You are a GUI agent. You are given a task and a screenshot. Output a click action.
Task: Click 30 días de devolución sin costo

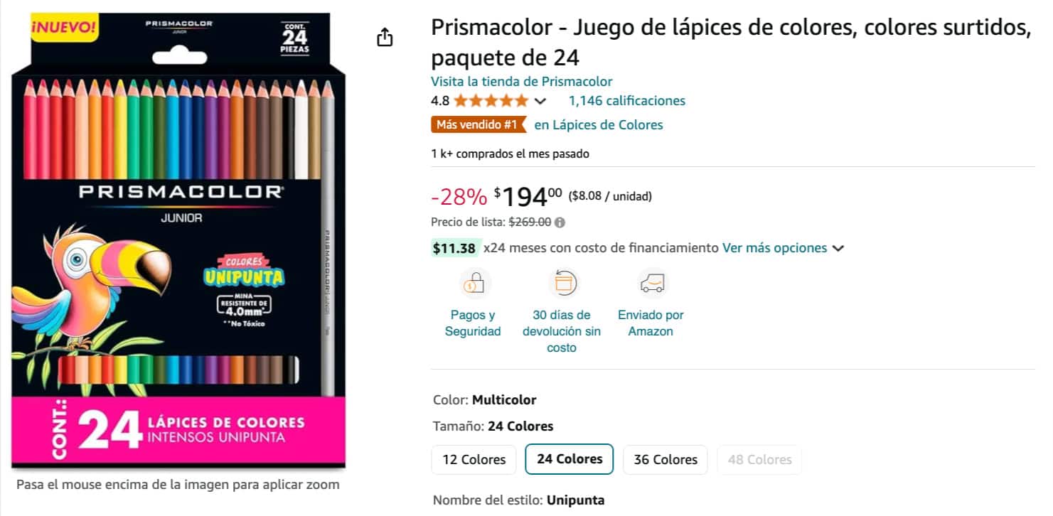562,331
